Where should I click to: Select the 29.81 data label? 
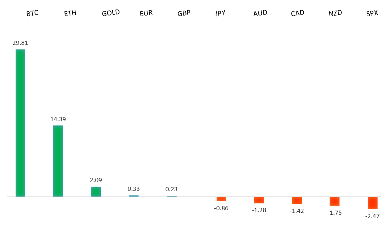[20, 43]
